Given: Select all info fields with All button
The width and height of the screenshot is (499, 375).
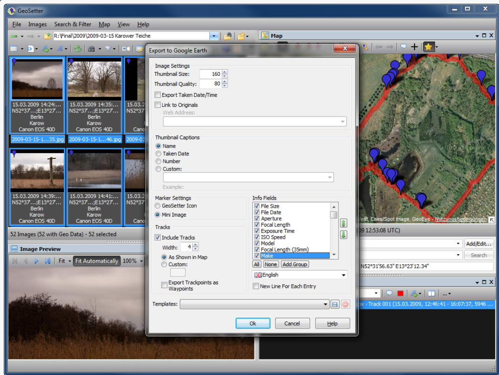Looking at the screenshot, I should click(257, 264).
